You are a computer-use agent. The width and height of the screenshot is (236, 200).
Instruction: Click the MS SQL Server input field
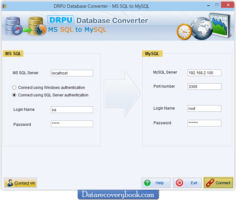[72, 73]
